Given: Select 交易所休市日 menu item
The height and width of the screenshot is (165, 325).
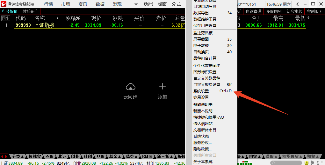Looking at the screenshot, I should coord(211,130).
